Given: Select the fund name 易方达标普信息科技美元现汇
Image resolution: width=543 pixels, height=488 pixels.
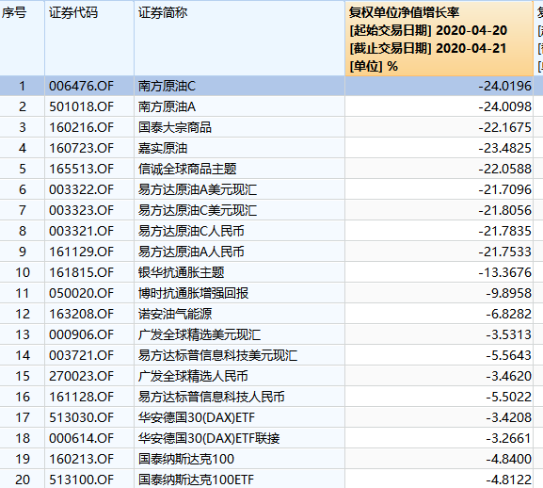Looking at the screenshot, I should [217, 355].
